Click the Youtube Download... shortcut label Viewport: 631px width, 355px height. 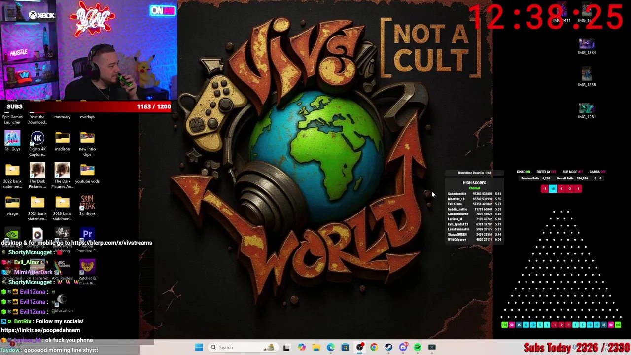pyautogui.click(x=37, y=119)
